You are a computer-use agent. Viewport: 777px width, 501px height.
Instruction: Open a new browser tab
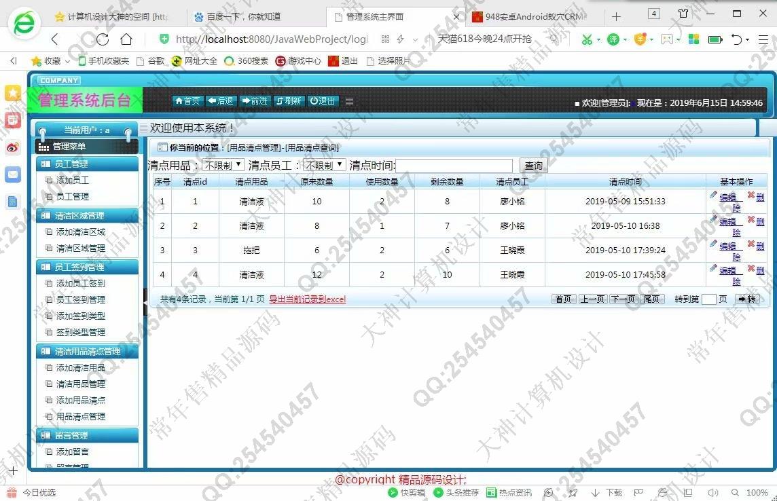[616, 17]
